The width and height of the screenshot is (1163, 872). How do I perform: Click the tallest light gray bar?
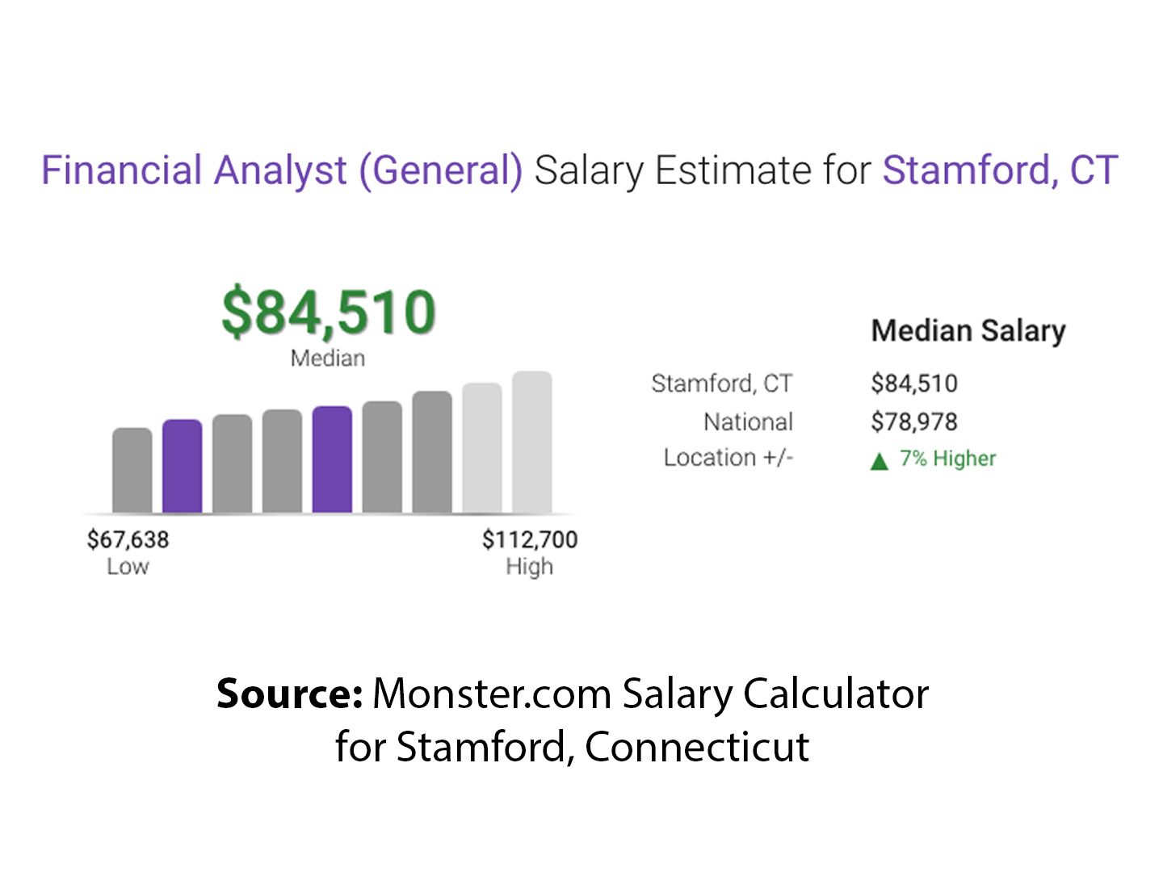(x=531, y=442)
